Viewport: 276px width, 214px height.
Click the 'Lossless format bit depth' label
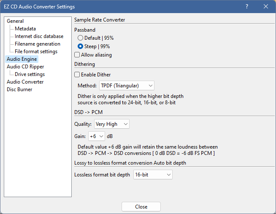102,175
